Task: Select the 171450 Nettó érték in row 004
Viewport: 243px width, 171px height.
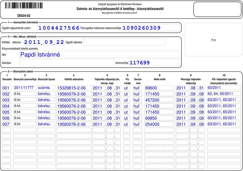Action: (159, 106)
